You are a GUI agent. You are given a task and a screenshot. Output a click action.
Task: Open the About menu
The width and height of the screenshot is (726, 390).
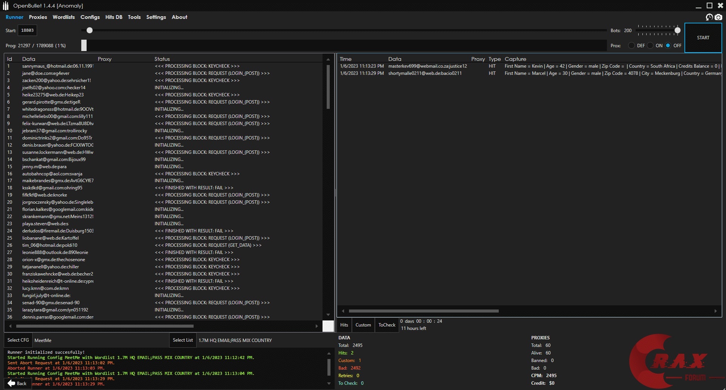179,17
